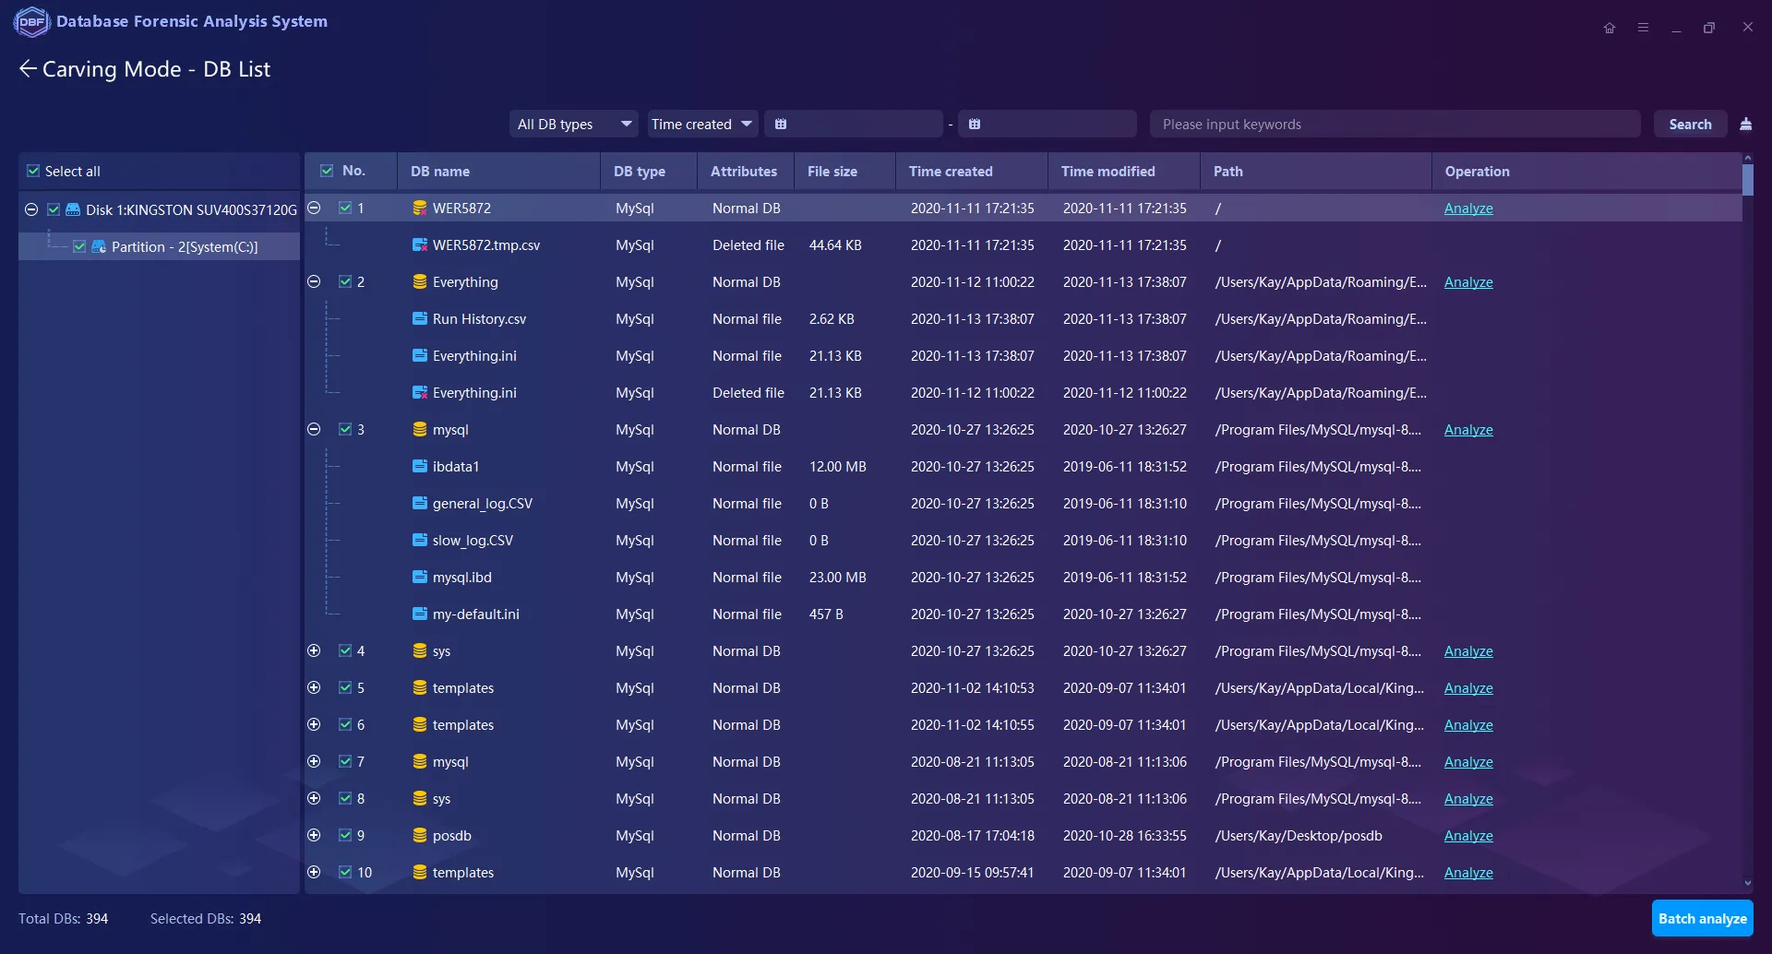Click the keywords search input field
The image size is (1772, 954).
point(1394,125)
